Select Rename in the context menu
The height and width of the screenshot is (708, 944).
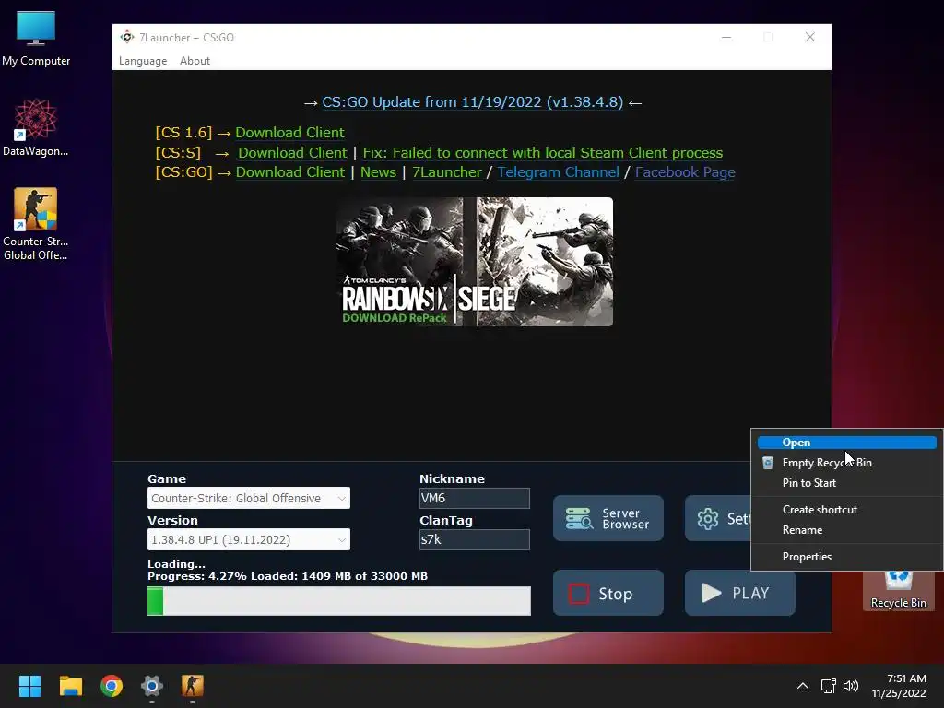point(847,530)
